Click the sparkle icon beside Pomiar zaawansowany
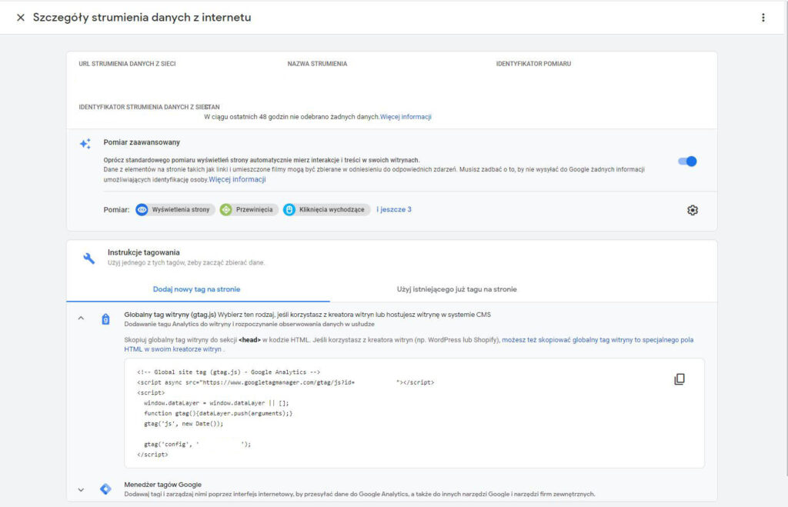788x507 pixels. (x=85, y=144)
